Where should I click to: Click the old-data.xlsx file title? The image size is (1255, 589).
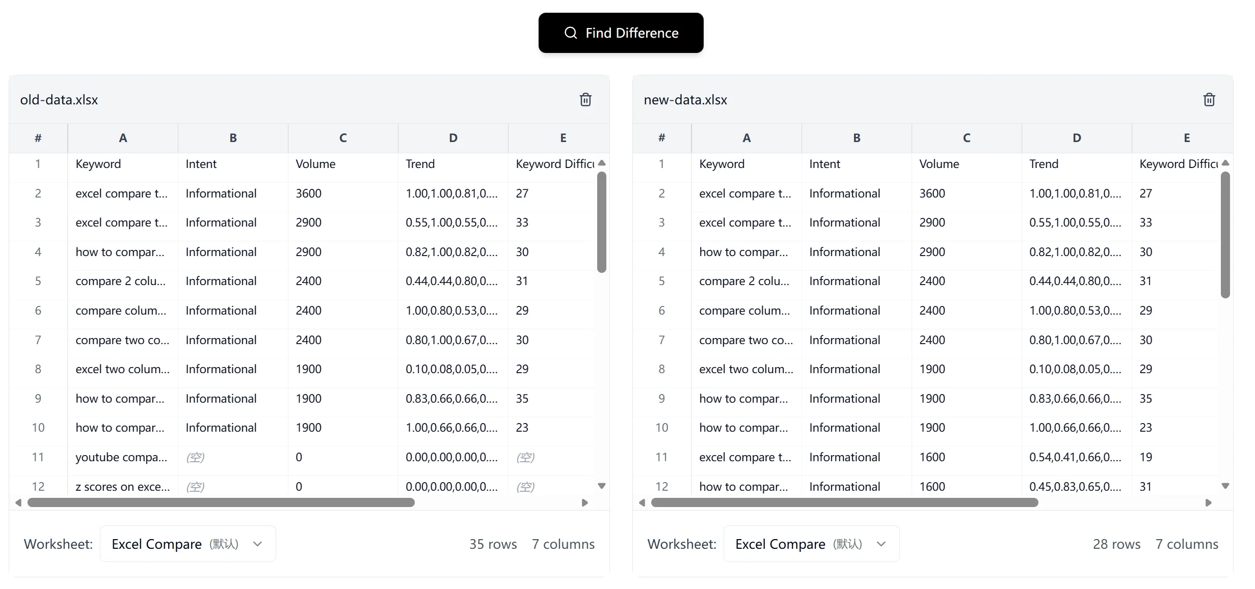click(x=59, y=99)
